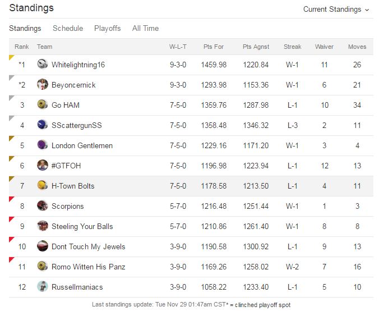The height and width of the screenshot is (311, 379).
Task: Click Whitelightning16 team helmet icon
Action: pyautogui.click(x=43, y=65)
